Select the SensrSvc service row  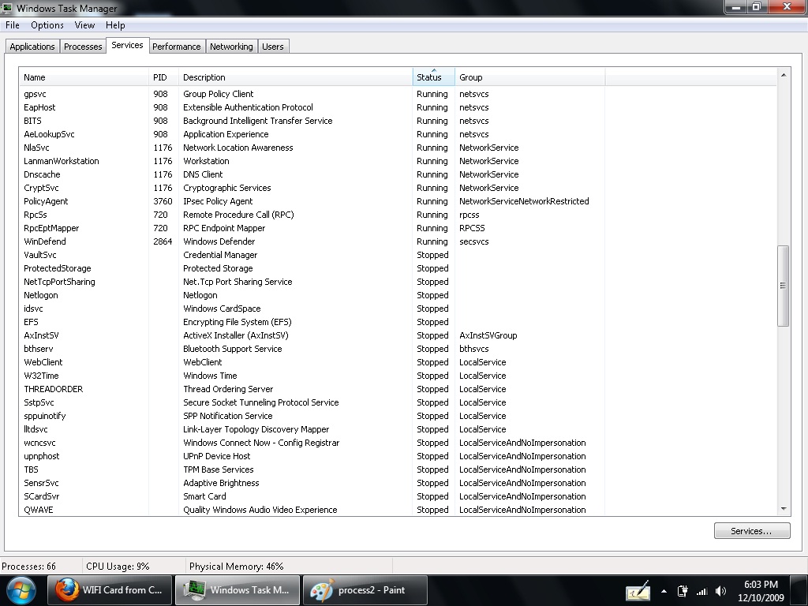coord(398,483)
